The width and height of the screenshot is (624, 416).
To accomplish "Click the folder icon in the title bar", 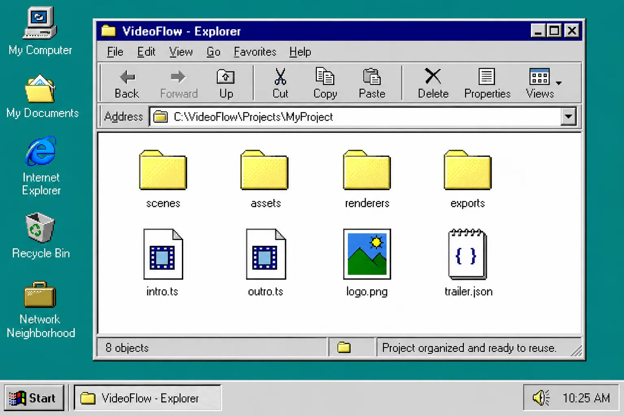I will tap(108, 31).
